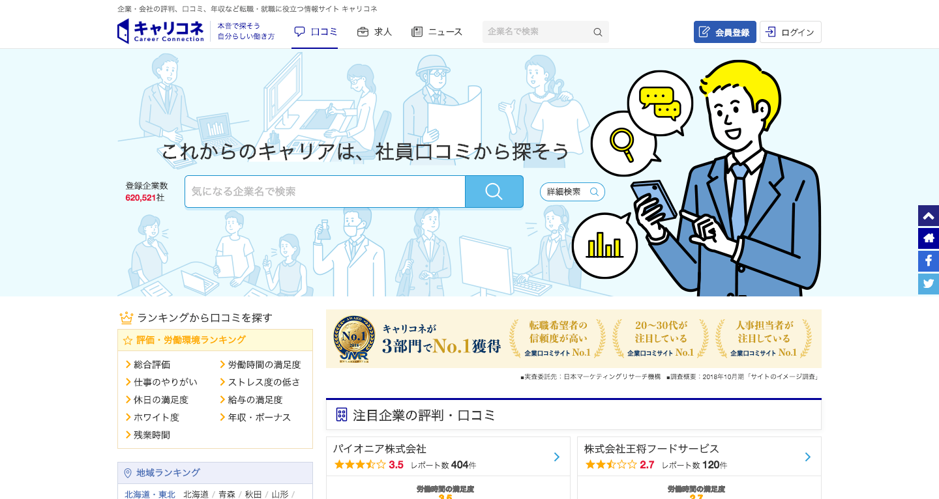Select 北海道 prefecture link
The height and width of the screenshot is (499, 939).
(x=196, y=494)
